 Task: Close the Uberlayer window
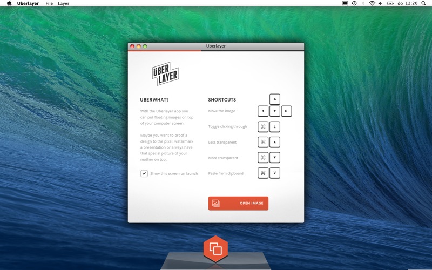(132, 46)
